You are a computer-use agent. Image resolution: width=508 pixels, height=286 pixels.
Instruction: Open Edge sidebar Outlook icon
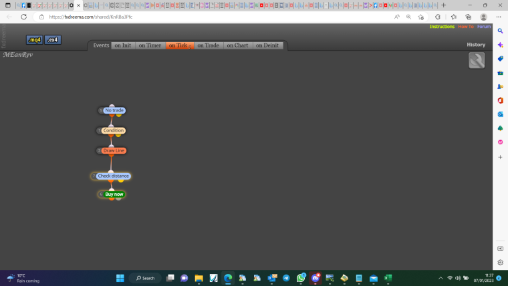click(500, 114)
